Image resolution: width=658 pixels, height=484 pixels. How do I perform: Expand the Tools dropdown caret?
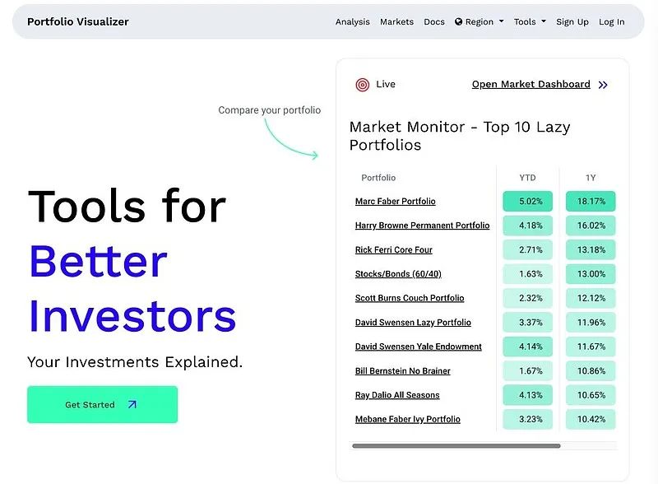[544, 21]
